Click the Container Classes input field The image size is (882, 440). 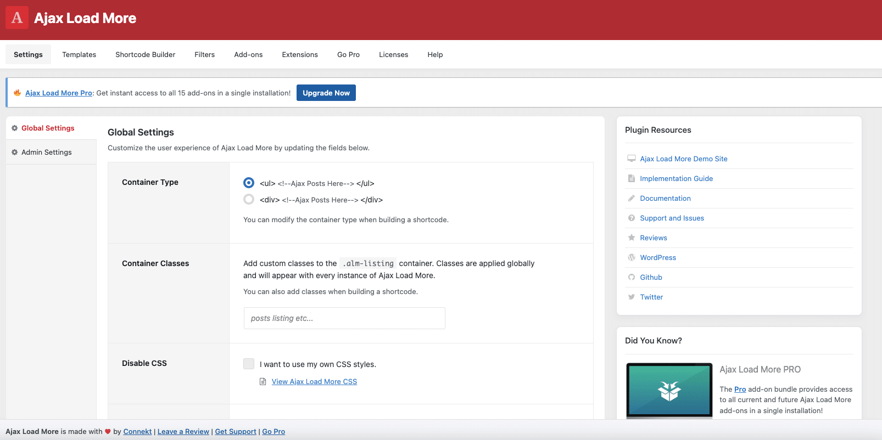coord(344,318)
